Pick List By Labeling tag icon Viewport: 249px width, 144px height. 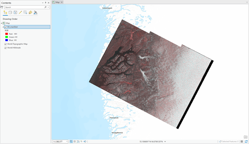[30, 13]
